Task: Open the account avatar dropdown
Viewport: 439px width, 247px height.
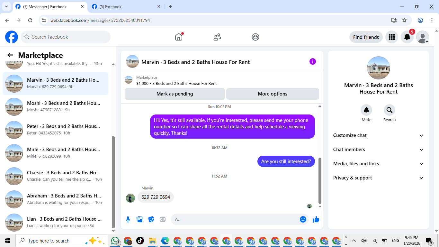Action: [423, 37]
